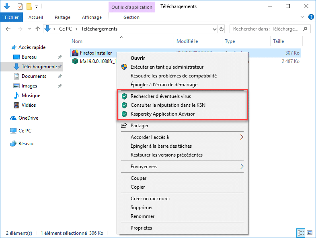This screenshot has width=316, height=238.
Task: Go back with the left arrow
Action: click(8, 29)
